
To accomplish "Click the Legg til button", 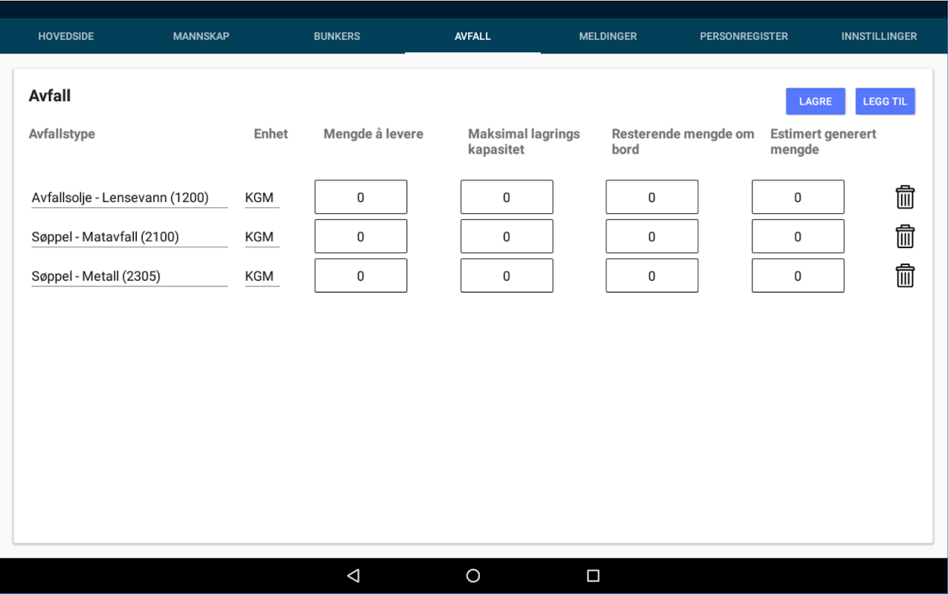I will coord(885,102).
